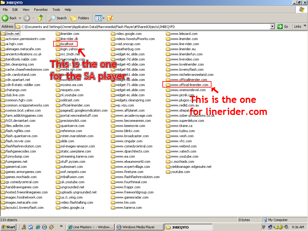Open the File menu
Screen dimensions: 308x231
(5, 10)
